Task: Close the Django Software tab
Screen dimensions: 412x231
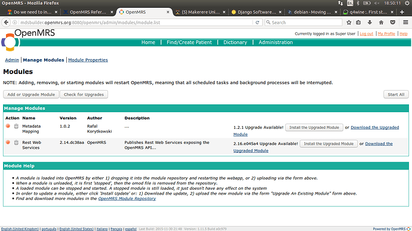Action: click(x=280, y=12)
